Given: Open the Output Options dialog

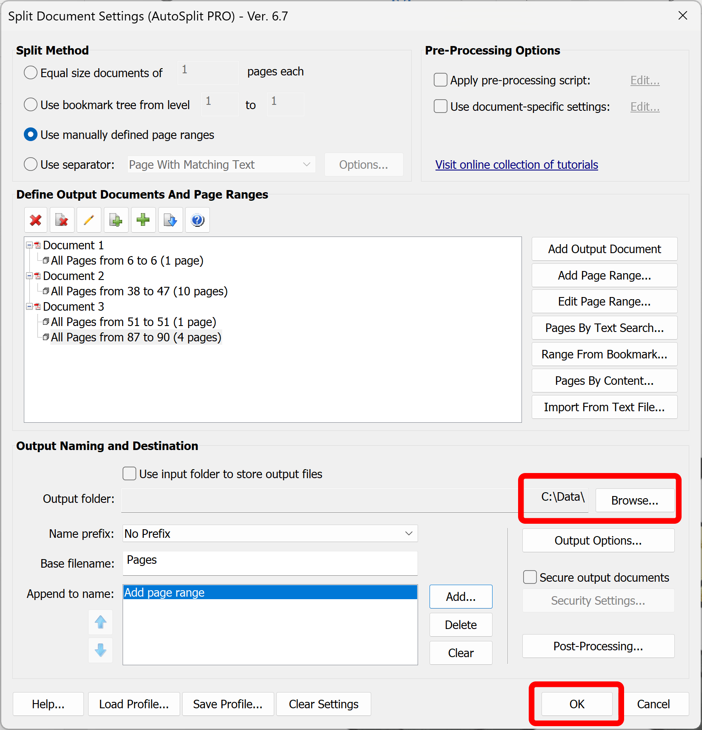Looking at the screenshot, I should click(598, 540).
